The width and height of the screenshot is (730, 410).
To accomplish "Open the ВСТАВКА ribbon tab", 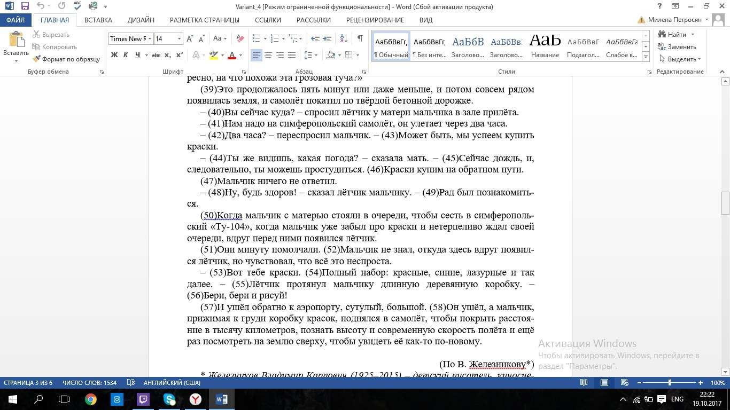I will point(98,20).
